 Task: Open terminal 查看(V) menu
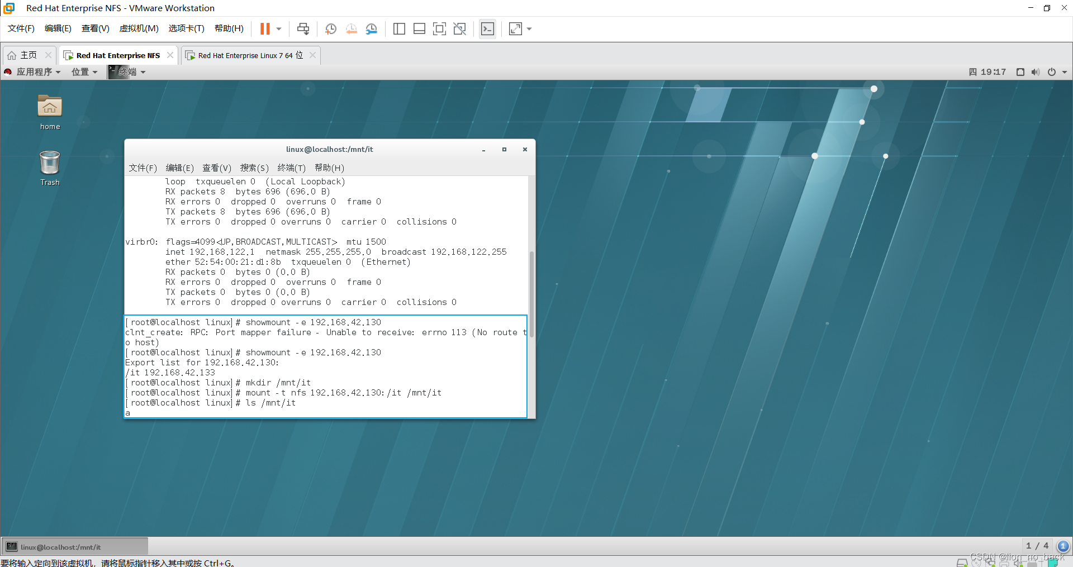[x=217, y=168]
